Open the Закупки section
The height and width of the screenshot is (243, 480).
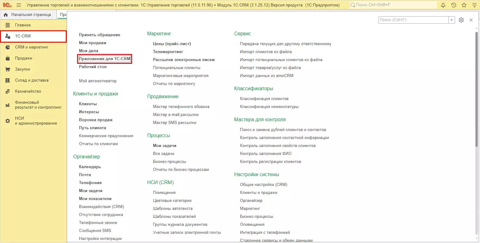33,69
